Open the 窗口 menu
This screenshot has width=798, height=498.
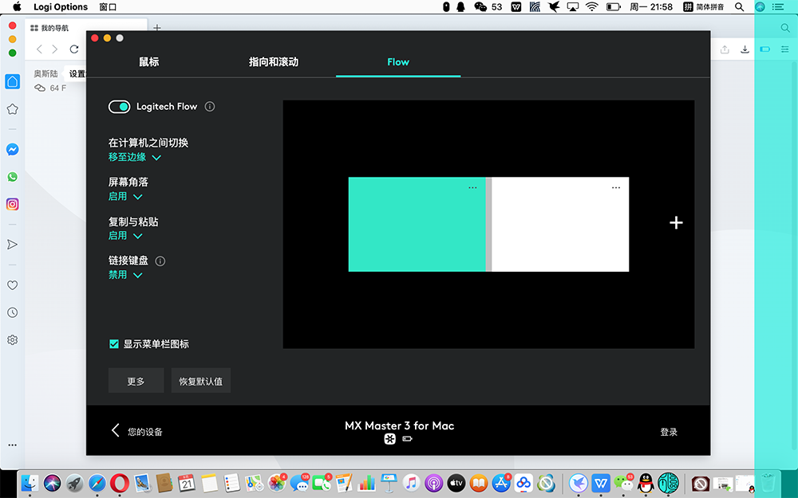pyautogui.click(x=108, y=6)
